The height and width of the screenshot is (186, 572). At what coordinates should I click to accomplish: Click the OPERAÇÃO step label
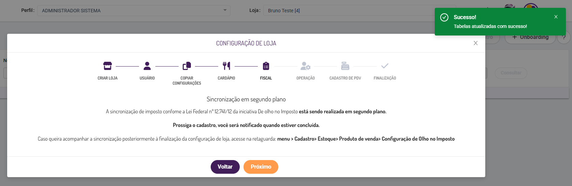tap(306, 78)
